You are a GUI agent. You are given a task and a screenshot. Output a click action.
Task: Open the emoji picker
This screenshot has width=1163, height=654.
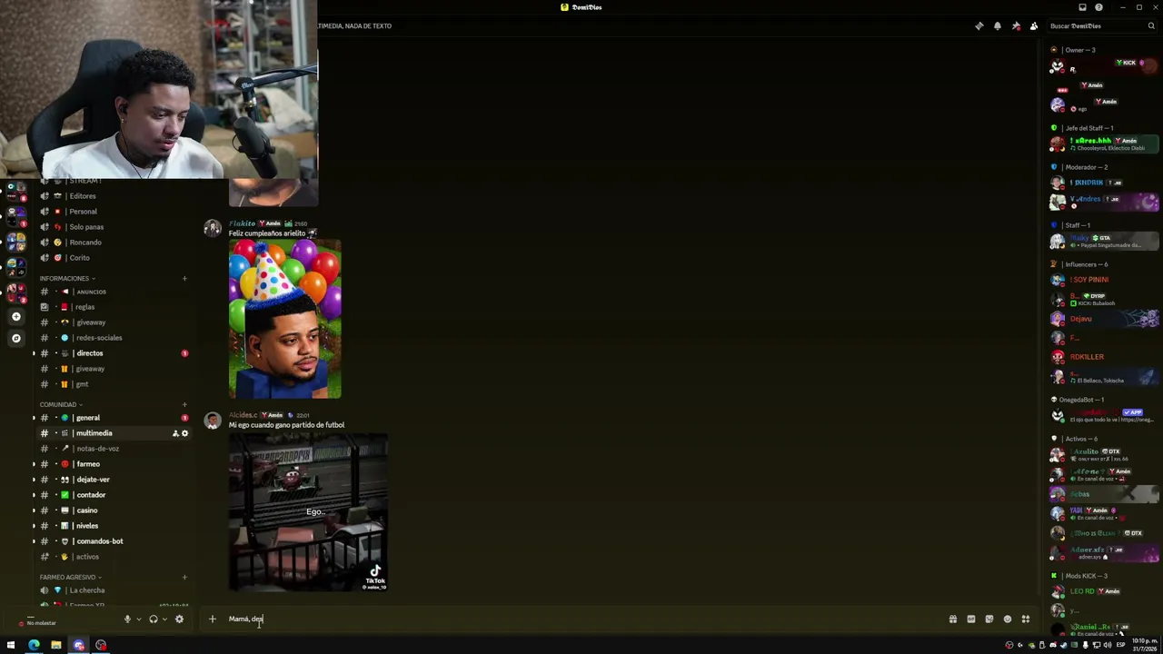(1008, 619)
